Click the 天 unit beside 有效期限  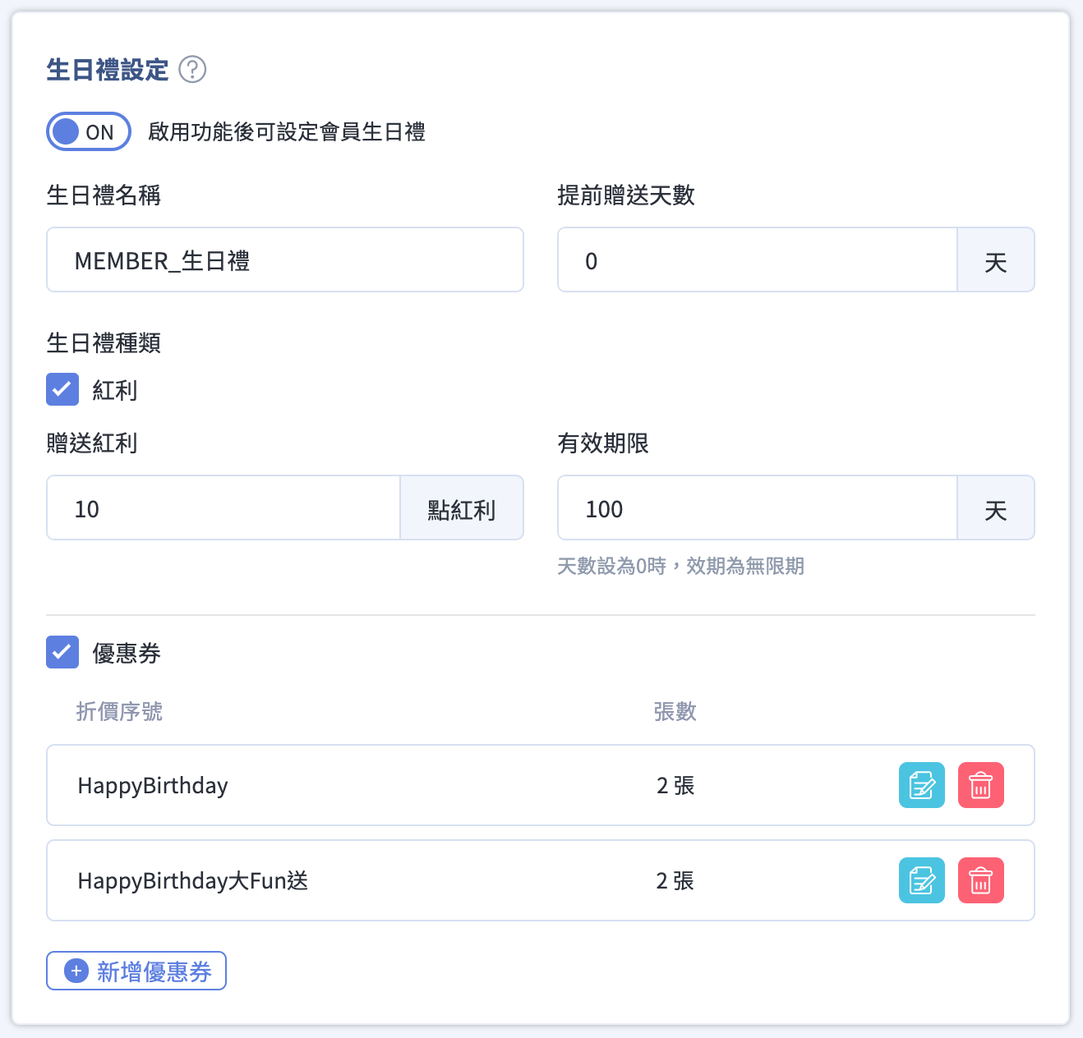click(995, 508)
